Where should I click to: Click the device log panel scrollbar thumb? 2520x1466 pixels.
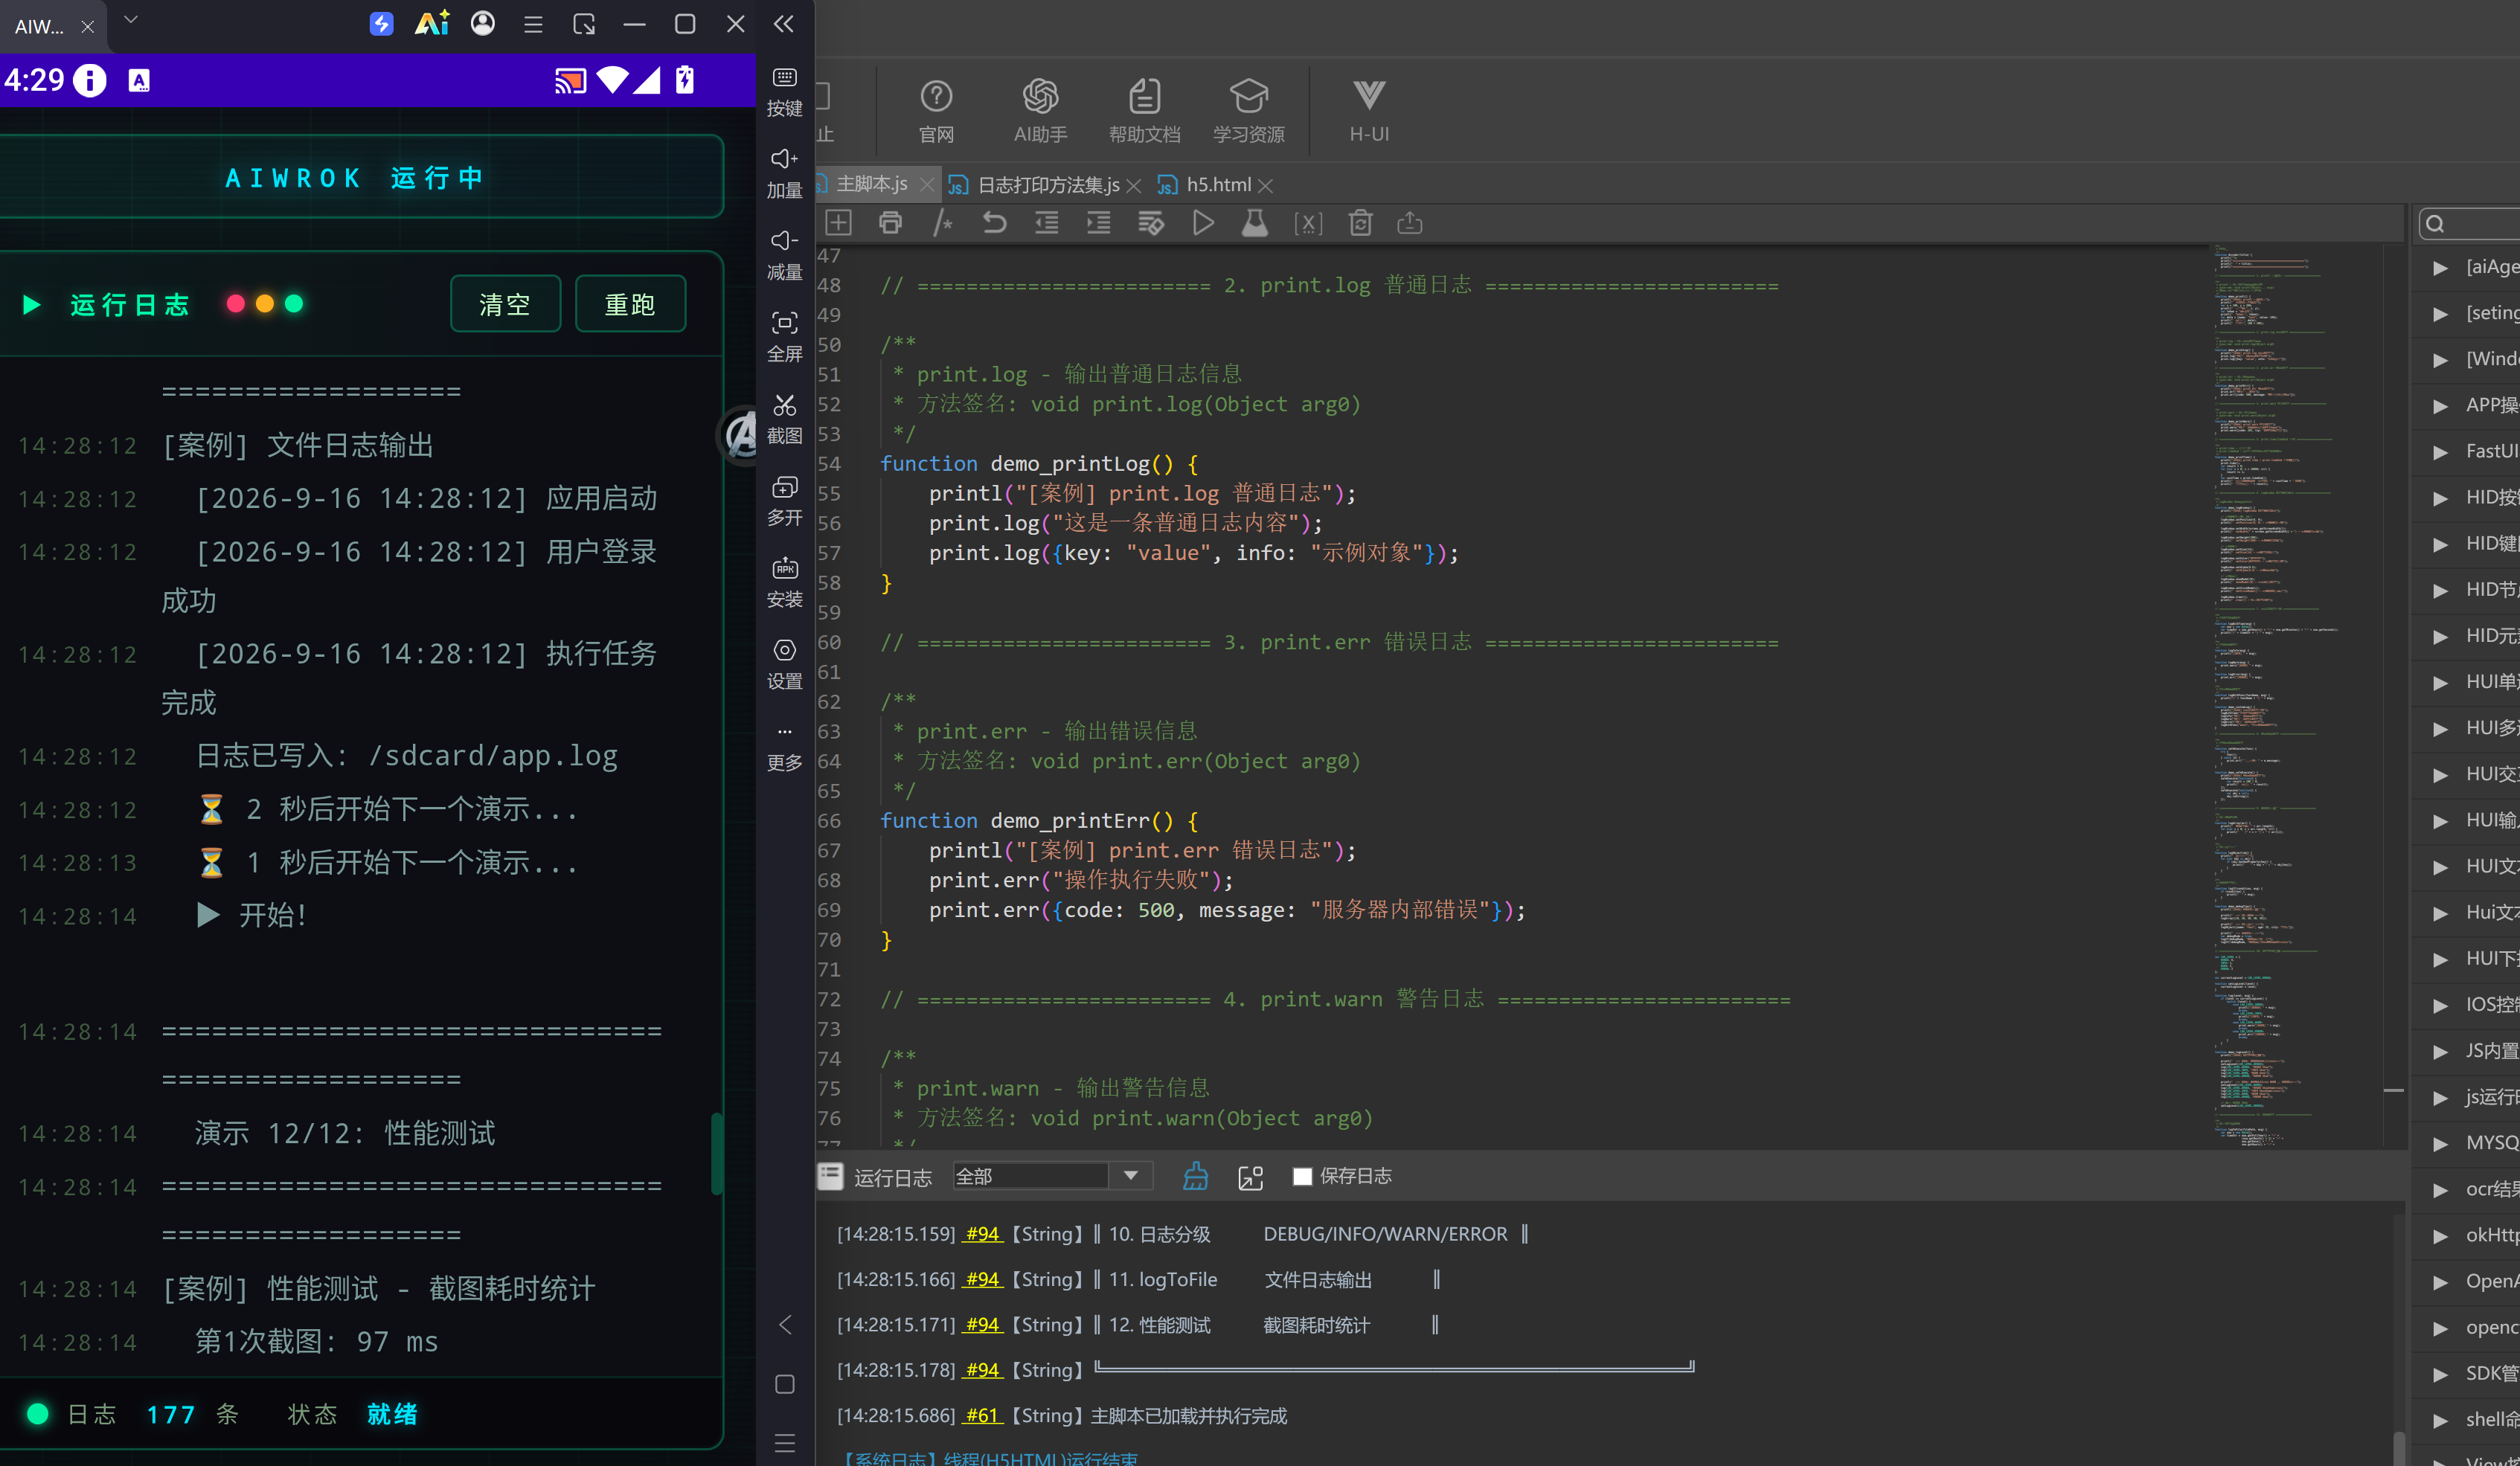point(716,1153)
